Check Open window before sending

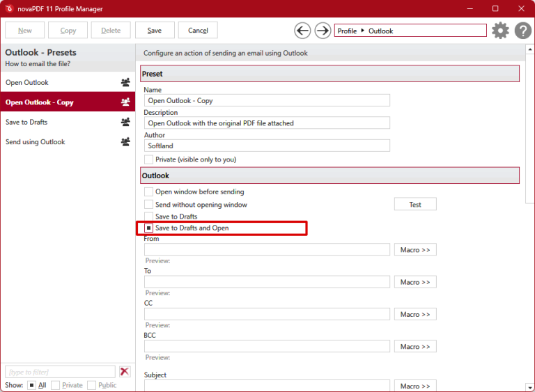148,191
